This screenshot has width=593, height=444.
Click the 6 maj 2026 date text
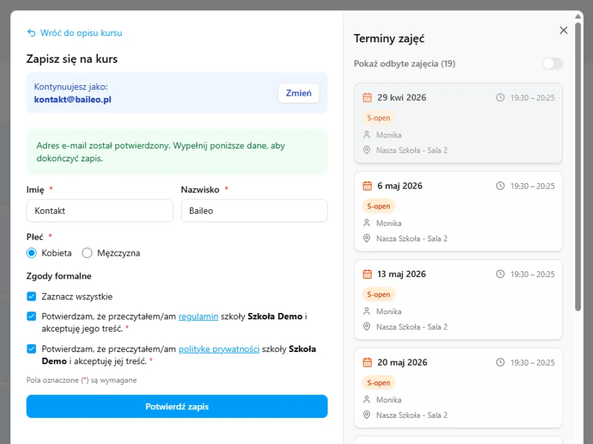400,186
